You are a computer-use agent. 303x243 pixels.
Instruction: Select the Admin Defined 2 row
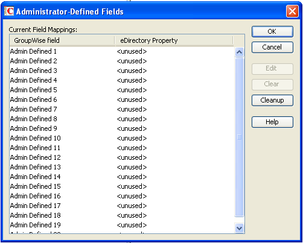(122, 61)
